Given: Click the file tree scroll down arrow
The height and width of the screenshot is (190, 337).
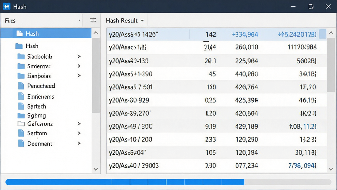Looking at the screenshot, I should 96,169.
